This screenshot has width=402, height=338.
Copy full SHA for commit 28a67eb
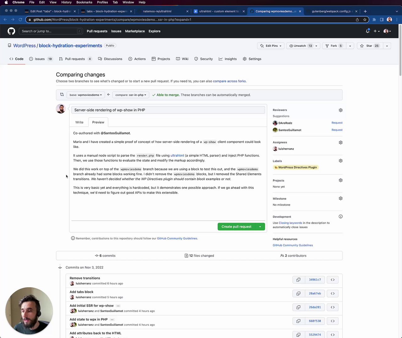pos(298,293)
